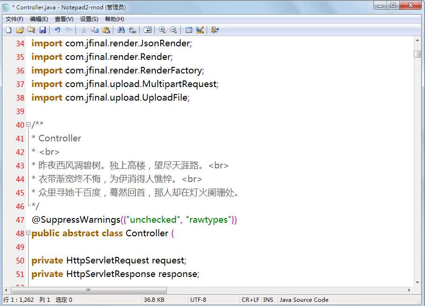Viewport: 425px width, 306px height.
Task: Click the CR+LF line ending status entry
Action: [250, 300]
